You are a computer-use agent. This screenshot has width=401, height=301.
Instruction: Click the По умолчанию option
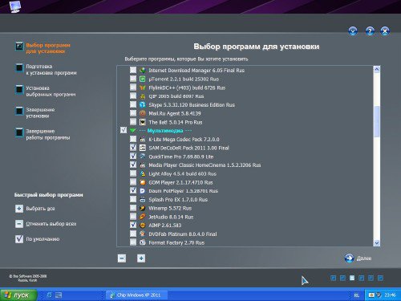pyautogui.click(x=43, y=239)
